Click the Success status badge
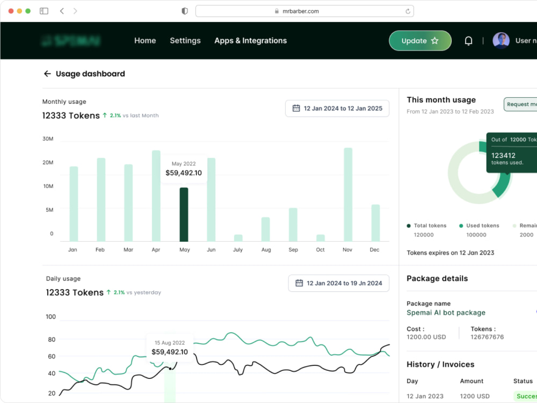Image resolution: width=537 pixels, height=403 pixels. [525, 396]
